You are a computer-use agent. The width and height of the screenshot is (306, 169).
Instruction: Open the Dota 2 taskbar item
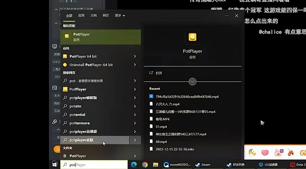298,165
